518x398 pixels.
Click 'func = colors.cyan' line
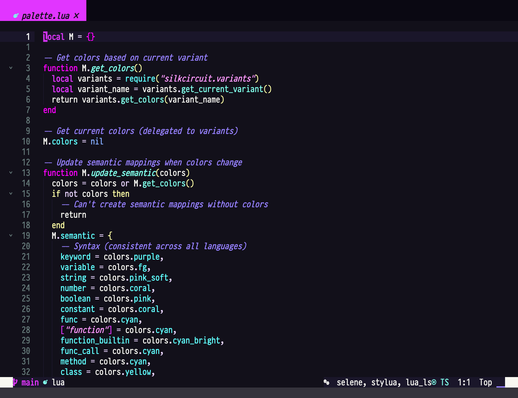[x=101, y=319]
